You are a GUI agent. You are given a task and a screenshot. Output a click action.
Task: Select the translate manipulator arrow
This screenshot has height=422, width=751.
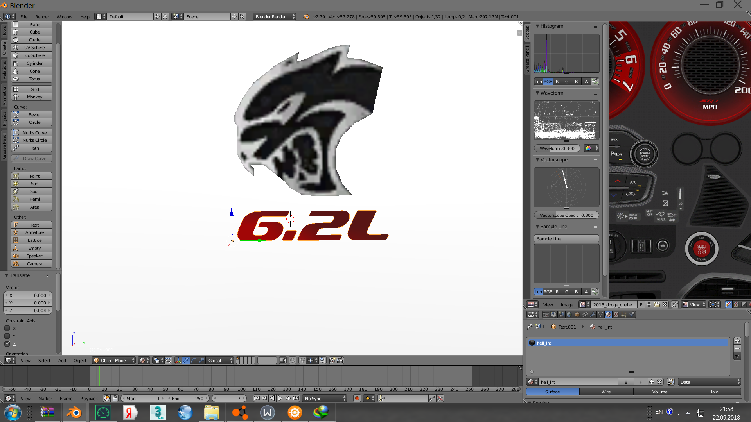186,360
